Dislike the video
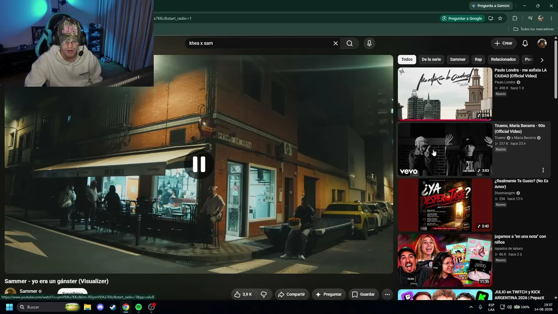Image resolution: width=558 pixels, height=314 pixels. click(x=264, y=294)
